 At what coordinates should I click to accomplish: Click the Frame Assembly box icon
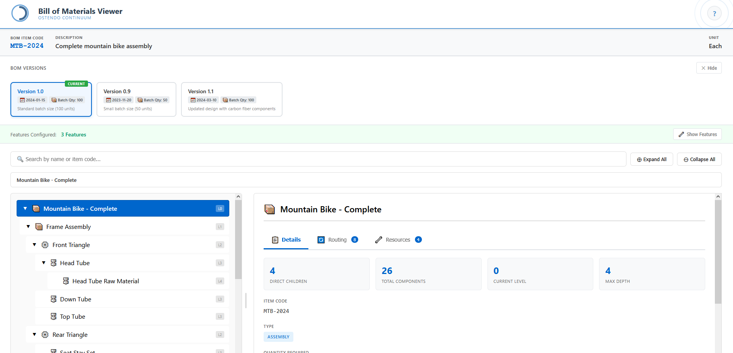39,227
